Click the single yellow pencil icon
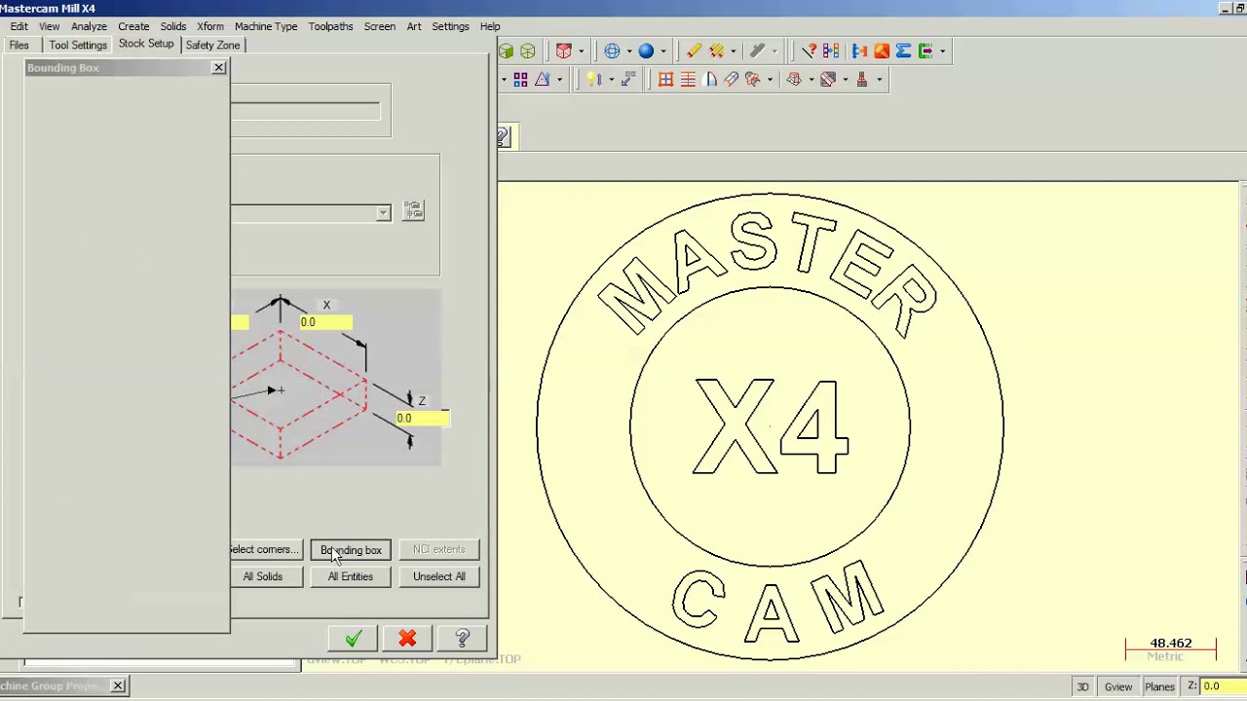 694,51
